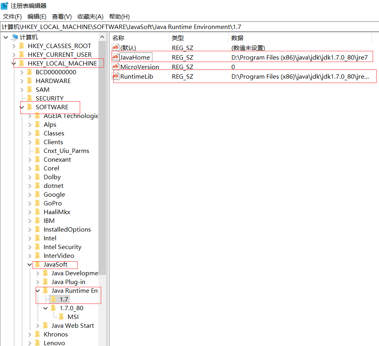Select the HaaliMkx key
Image resolution: width=379 pixels, height=346 pixels.
tap(57, 212)
